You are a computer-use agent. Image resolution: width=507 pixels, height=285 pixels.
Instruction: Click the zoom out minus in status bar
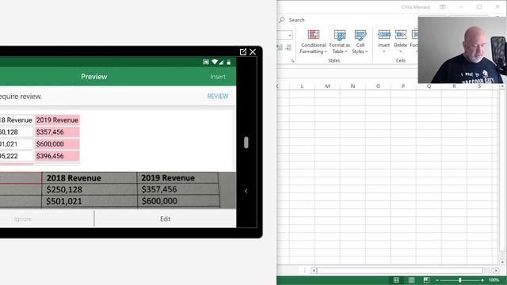437,280
